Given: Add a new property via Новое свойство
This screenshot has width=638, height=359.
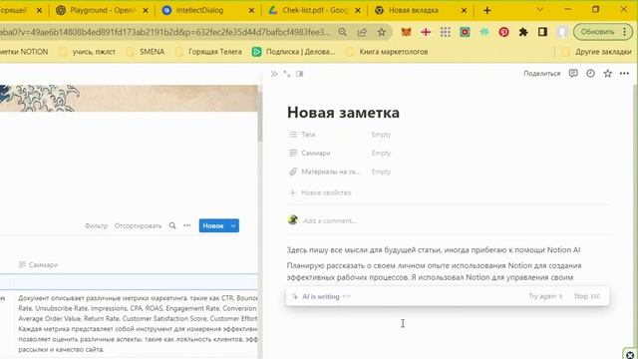Looking at the screenshot, I should [320, 192].
